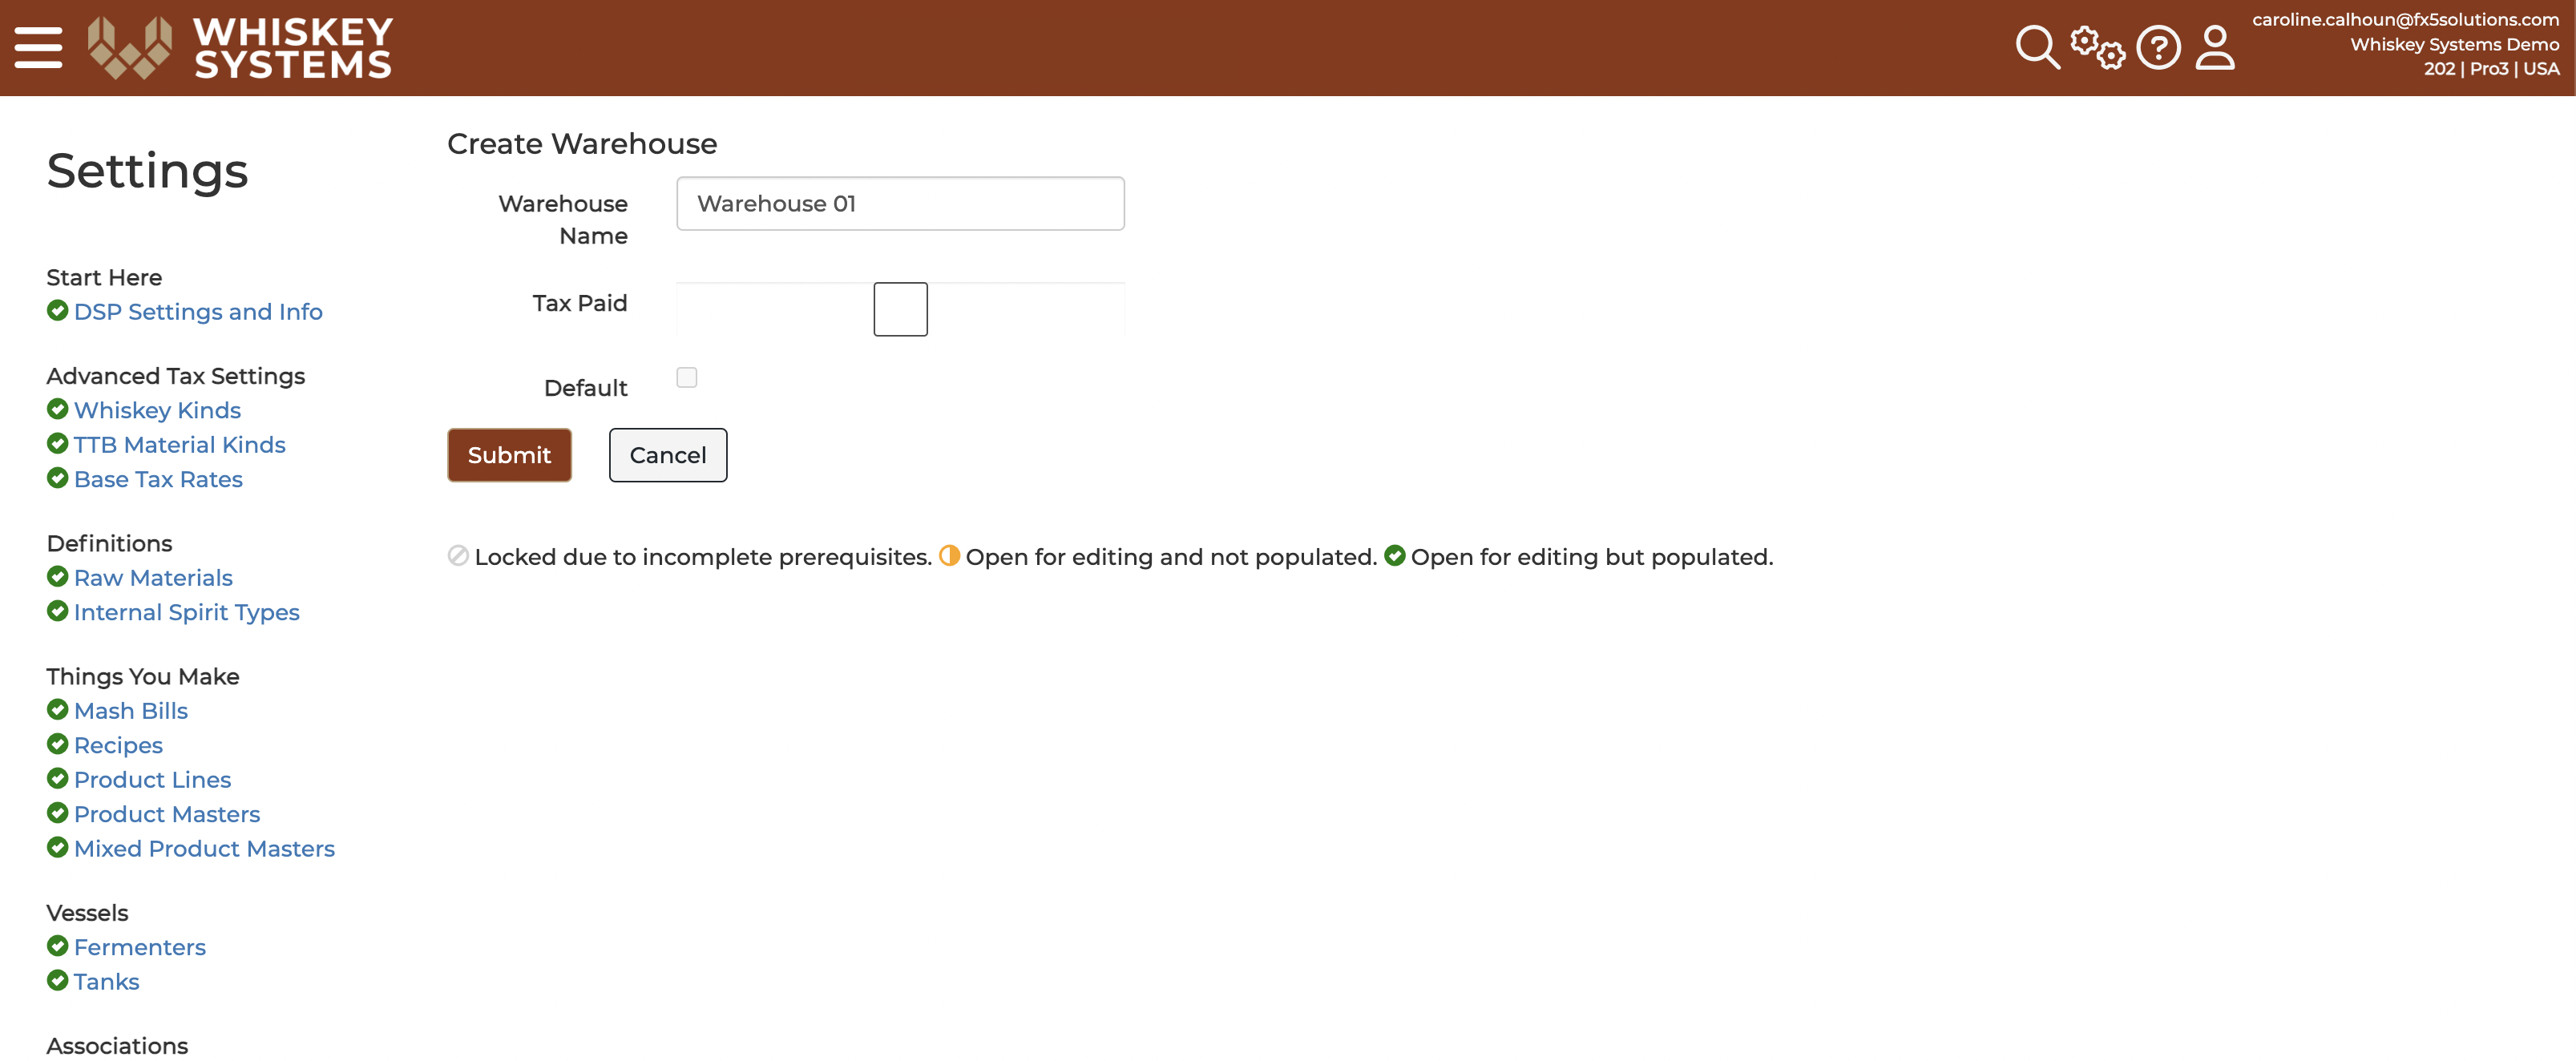Go to Internal Spirit Types
2576x1061 pixels.
pyautogui.click(x=187, y=612)
